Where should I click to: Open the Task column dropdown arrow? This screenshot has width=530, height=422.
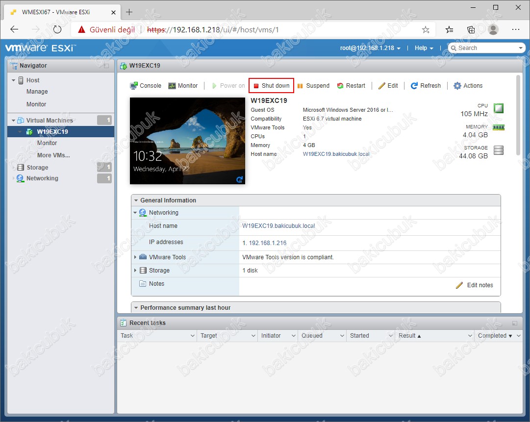(192, 336)
